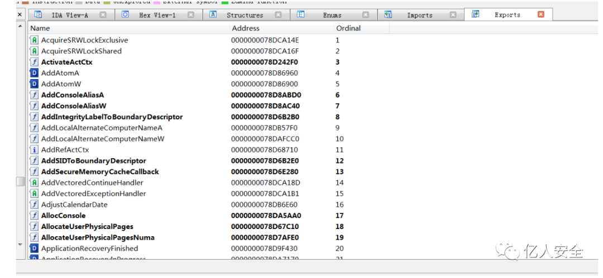Select the AddAtomA export name
Screen dimensions: 603x278
click(60, 73)
